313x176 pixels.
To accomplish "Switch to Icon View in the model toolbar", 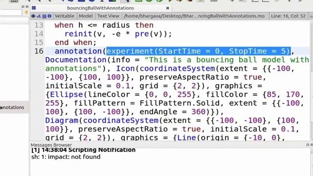I will click(33, 16).
